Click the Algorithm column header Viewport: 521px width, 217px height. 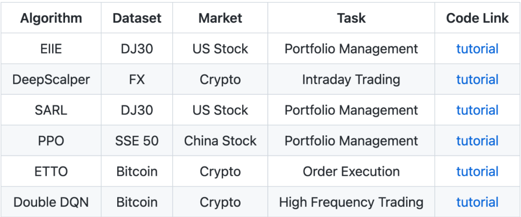[51, 18]
